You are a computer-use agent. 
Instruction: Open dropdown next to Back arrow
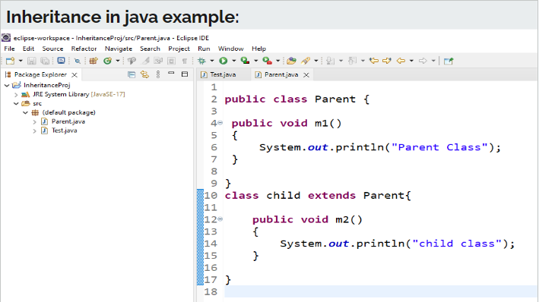411,61
